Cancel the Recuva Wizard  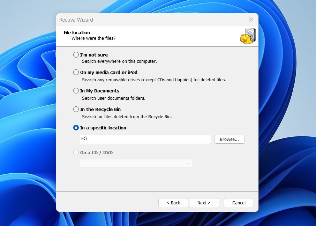click(x=239, y=203)
